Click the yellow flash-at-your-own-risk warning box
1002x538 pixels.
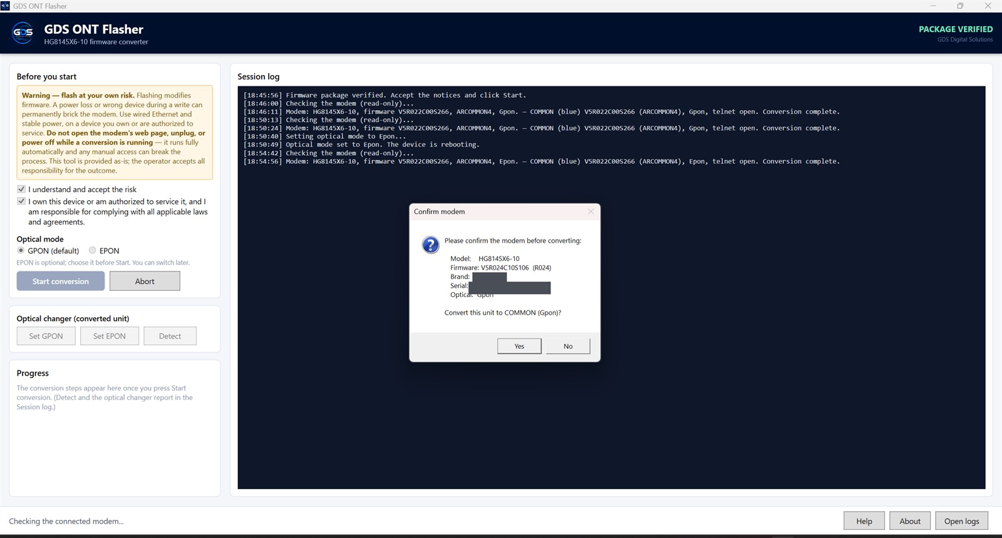115,133
